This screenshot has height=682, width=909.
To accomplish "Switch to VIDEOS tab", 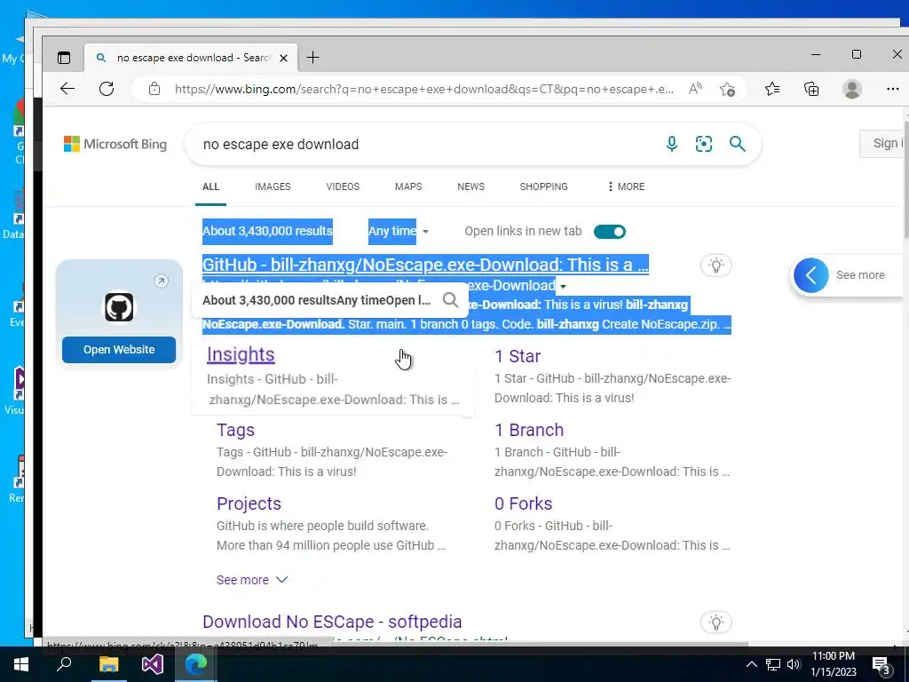I will point(343,186).
